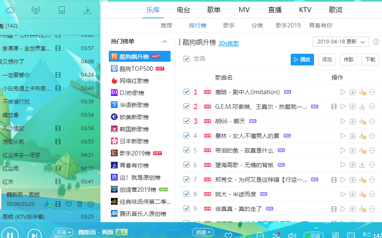382x238 pixels.
Task: Open the radio broadcast icon
Action: 36,10
